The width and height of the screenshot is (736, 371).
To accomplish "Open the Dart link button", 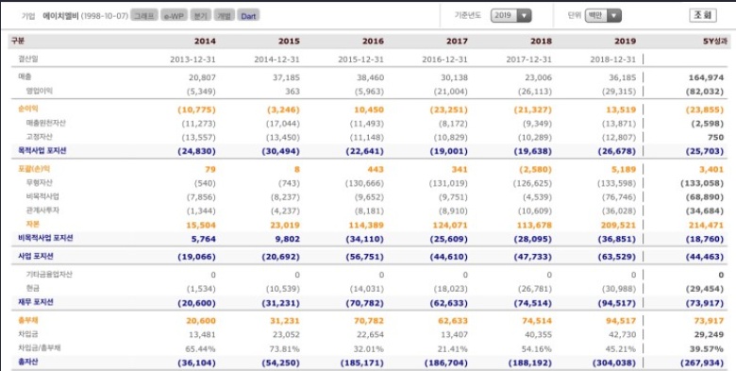I will pyautogui.click(x=248, y=15).
